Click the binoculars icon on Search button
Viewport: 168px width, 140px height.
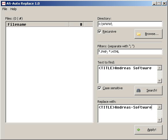pos(138,90)
